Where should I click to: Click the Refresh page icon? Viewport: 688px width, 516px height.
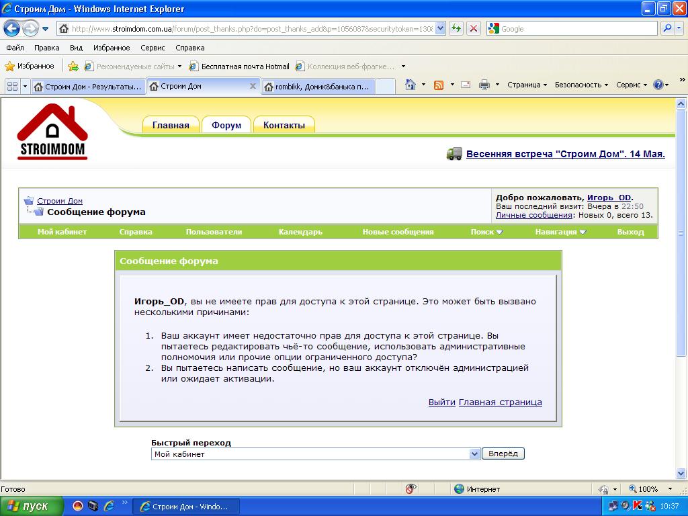pos(456,29)
